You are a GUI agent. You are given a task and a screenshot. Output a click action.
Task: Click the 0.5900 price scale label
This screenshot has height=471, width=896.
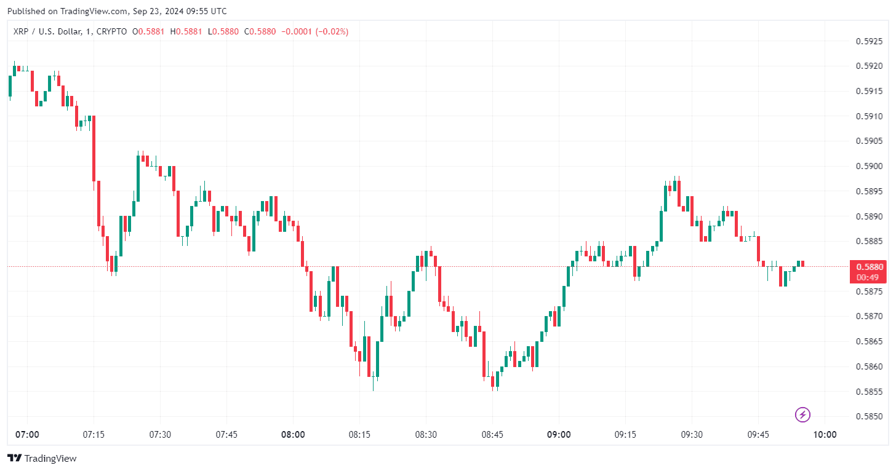pos(870,167)
